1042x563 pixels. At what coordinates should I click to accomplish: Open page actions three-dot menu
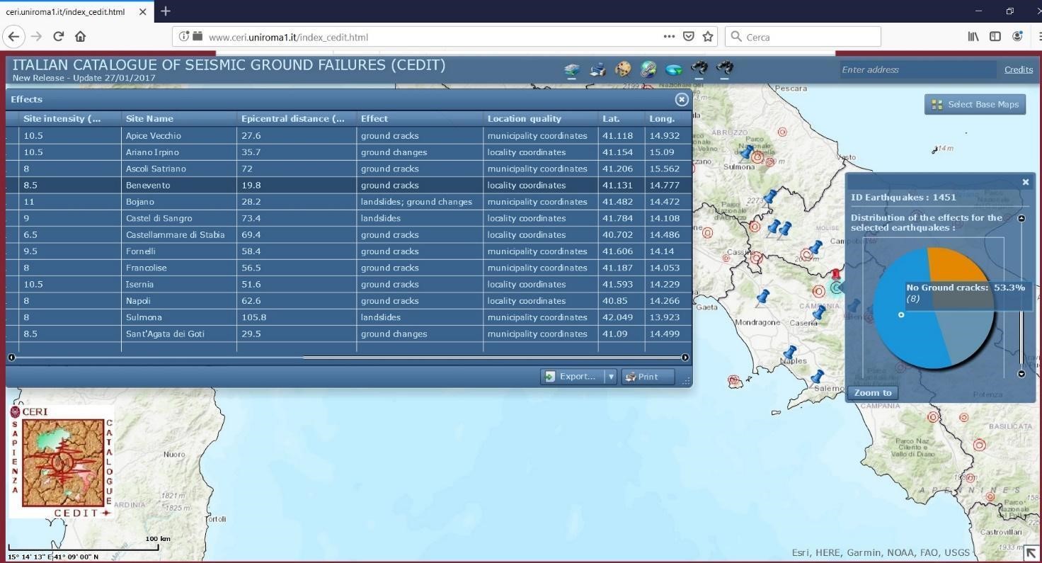coord(669,37)
